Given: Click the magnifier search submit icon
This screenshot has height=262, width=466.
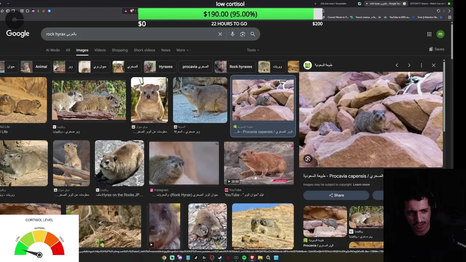Looking at the screenshot, I should pyautogui.click(x=253, y=34).
